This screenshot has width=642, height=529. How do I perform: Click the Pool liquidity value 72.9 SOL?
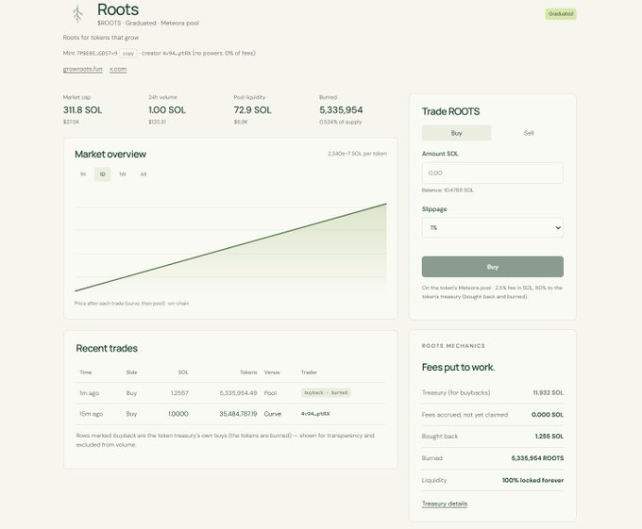[253, 110]
